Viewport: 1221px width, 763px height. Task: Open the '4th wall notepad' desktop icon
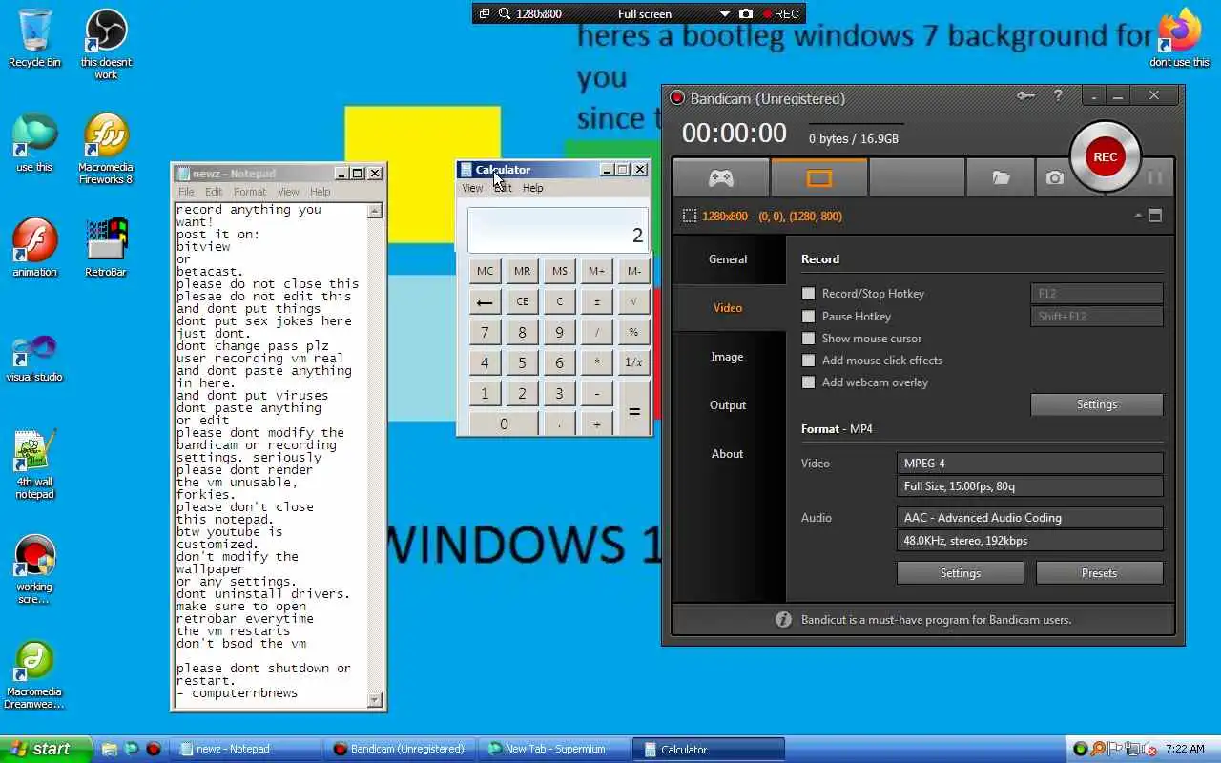click(x=34, y=464)
